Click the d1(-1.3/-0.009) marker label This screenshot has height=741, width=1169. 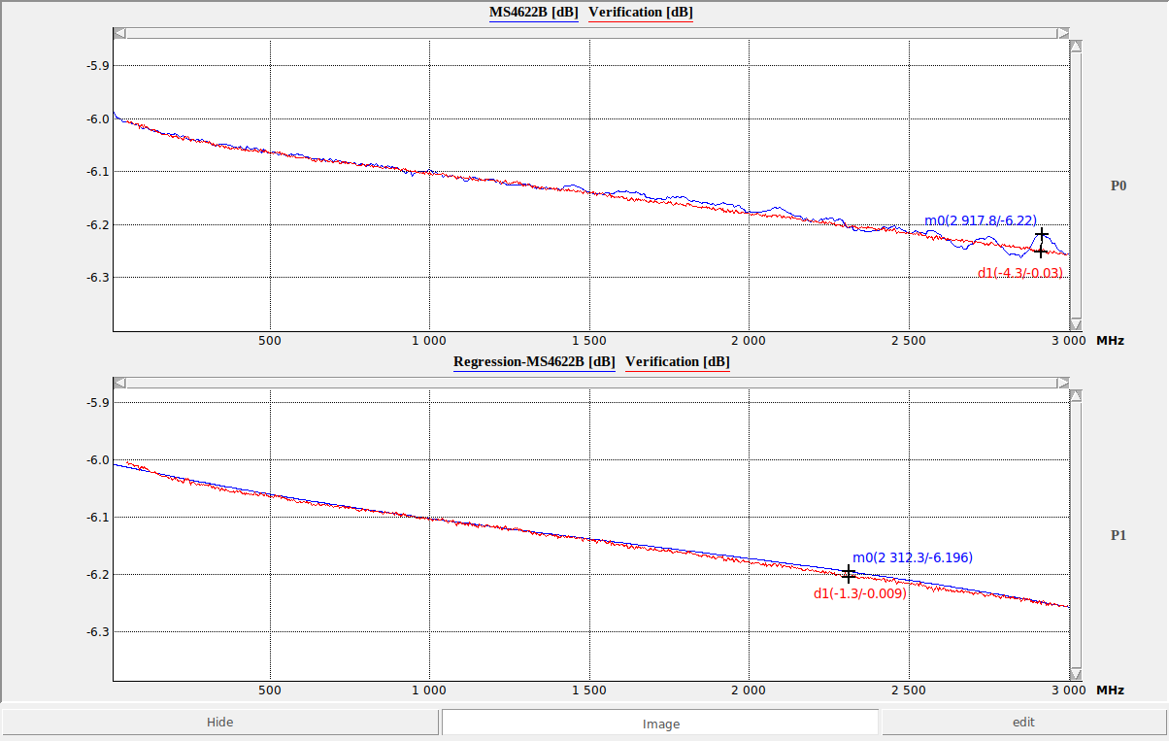click(860, 593)
